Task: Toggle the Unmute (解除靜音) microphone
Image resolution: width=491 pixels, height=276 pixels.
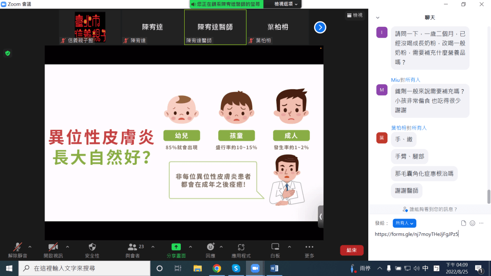Action: click(x=18, y=247)
